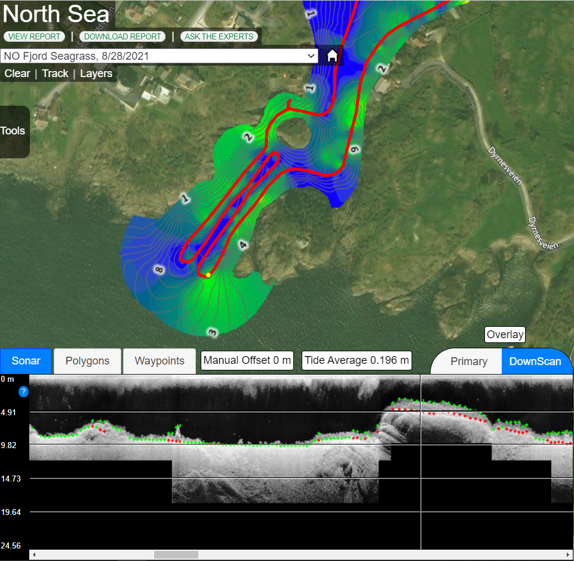Click the Overlay button
This screenshot has height=561, width=574.
505,335
